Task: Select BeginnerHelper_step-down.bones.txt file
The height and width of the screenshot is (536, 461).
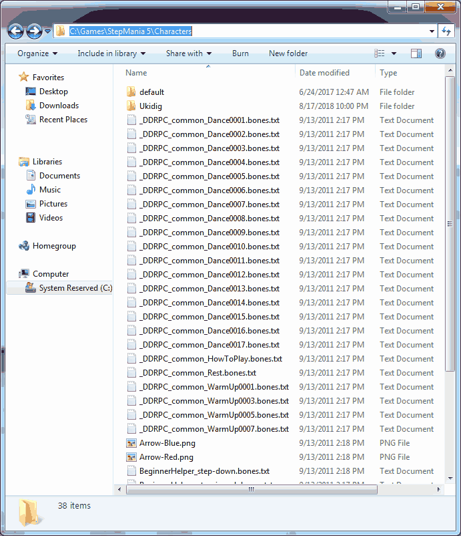Action: (204, 471)
